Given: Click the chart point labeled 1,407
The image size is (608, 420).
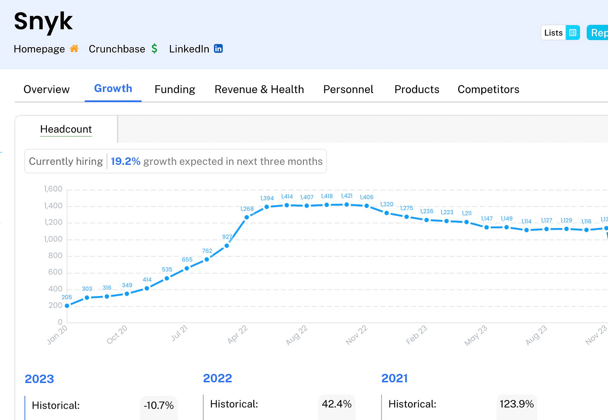Looking at the screenshot, I should click(307, 206).
